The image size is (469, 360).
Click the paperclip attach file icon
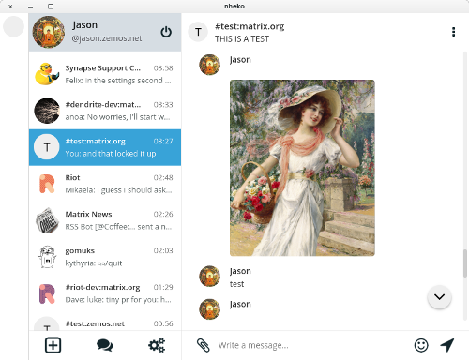204,345
